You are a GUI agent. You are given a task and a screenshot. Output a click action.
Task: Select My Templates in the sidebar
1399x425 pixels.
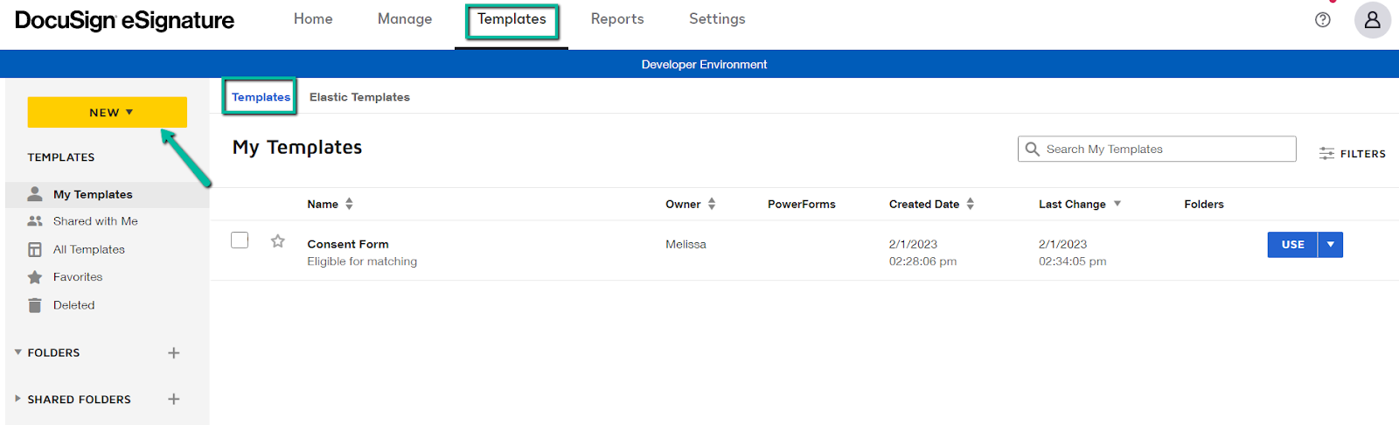tap(93, 194)
